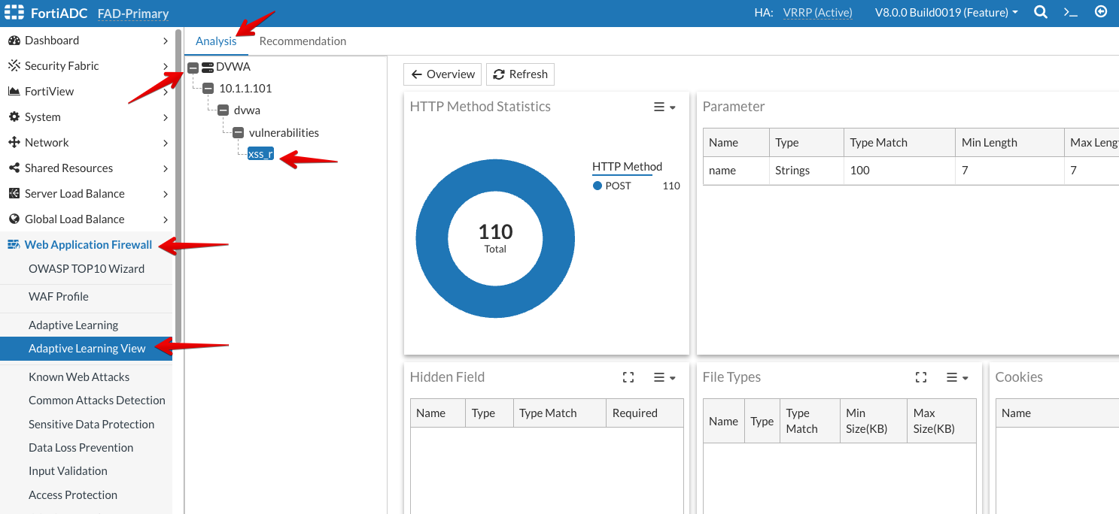
Task: Click the Dashboard gauge icon in sidebar
Action: coord(14,41)
